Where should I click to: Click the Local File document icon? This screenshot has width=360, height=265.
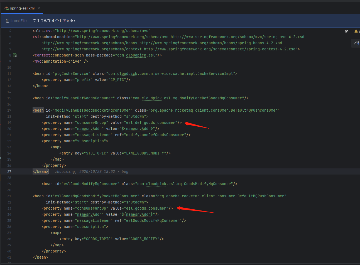pyautogui.click(x=8, y=21)
